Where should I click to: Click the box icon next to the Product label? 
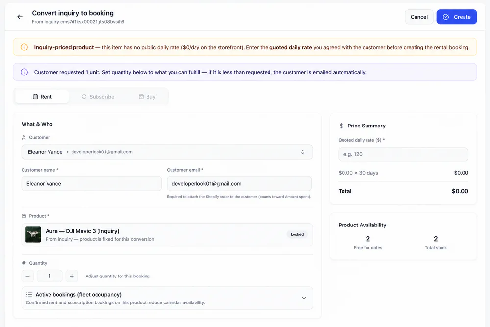[x=24, y=216]
